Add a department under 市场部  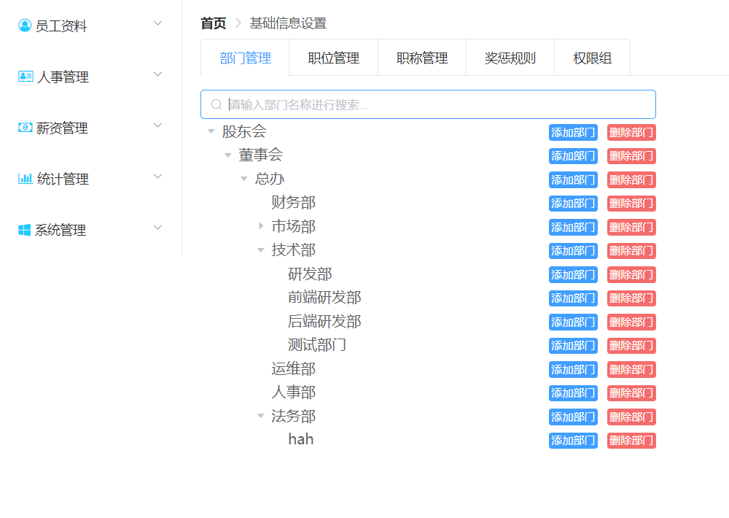pyautogui.click(x=573, y=227)
